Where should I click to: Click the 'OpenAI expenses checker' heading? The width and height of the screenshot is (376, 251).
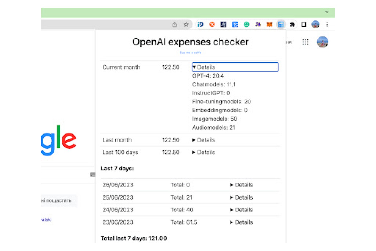tap(191, 42)
